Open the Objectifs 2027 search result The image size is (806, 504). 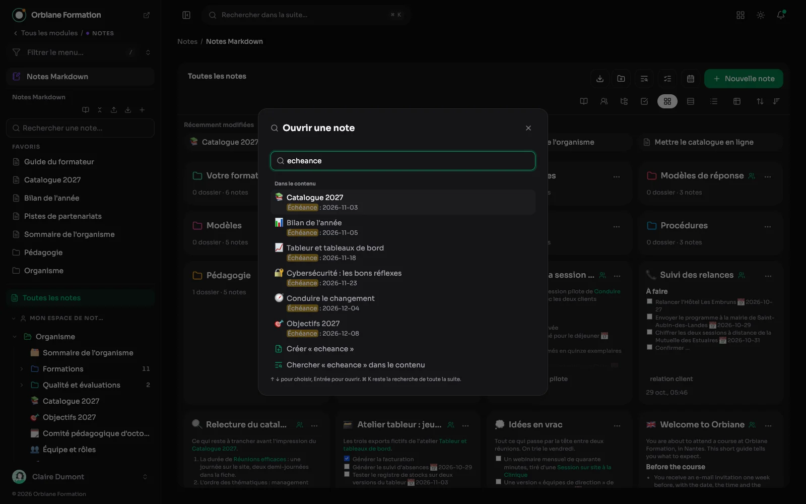click(402, 328)
